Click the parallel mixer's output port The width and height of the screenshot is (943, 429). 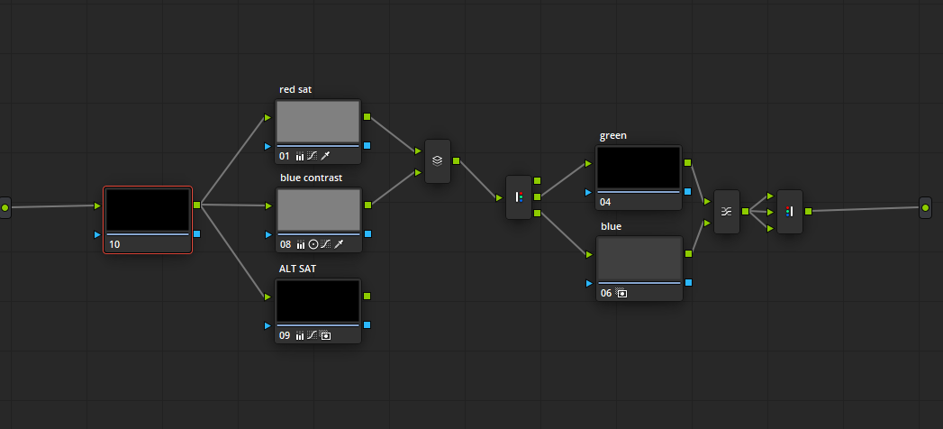pos(745,211)
